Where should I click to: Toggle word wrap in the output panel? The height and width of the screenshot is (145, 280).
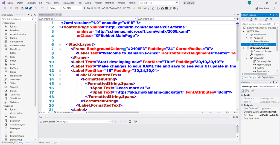point(135,121)
